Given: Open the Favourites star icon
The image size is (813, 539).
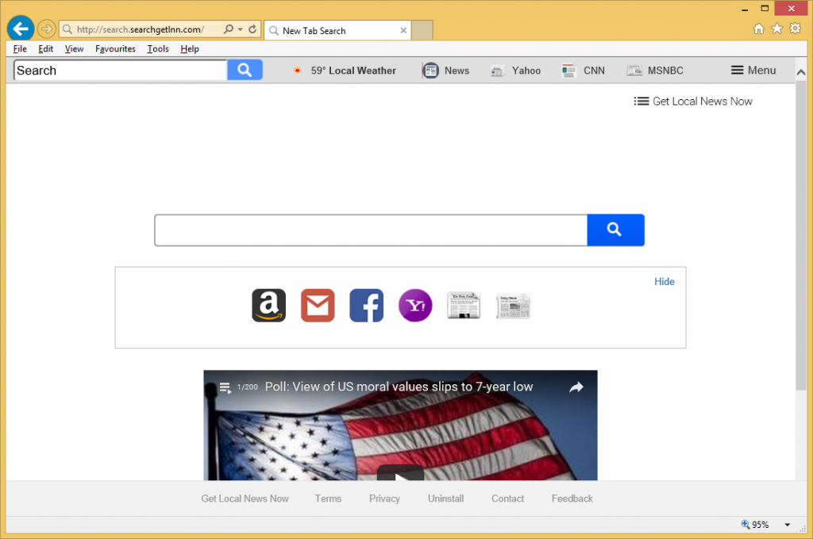Looking at the screenshot, I should (x=776, y=29).
